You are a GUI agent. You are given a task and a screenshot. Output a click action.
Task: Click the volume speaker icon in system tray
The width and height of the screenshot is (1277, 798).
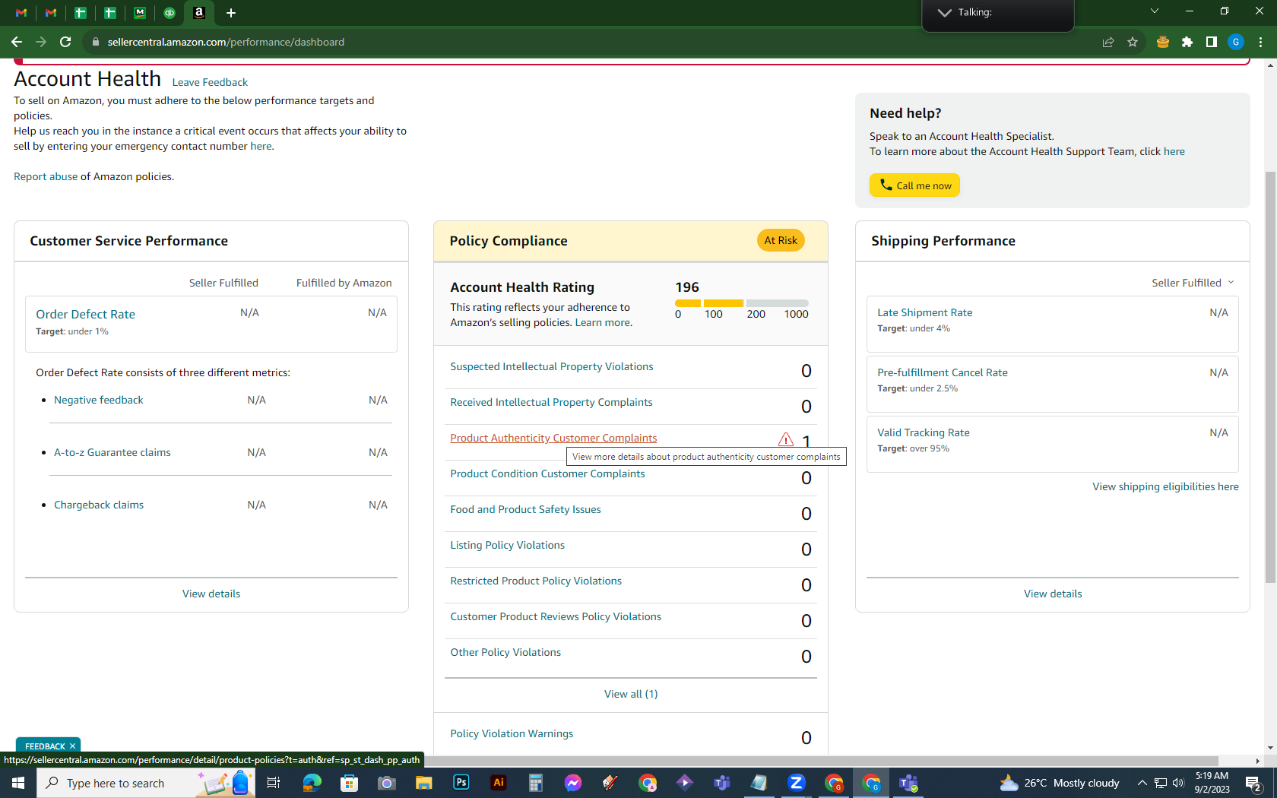1178,783
